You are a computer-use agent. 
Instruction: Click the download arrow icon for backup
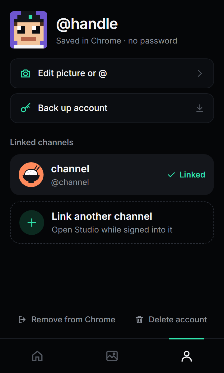click(x=200, y=108)
